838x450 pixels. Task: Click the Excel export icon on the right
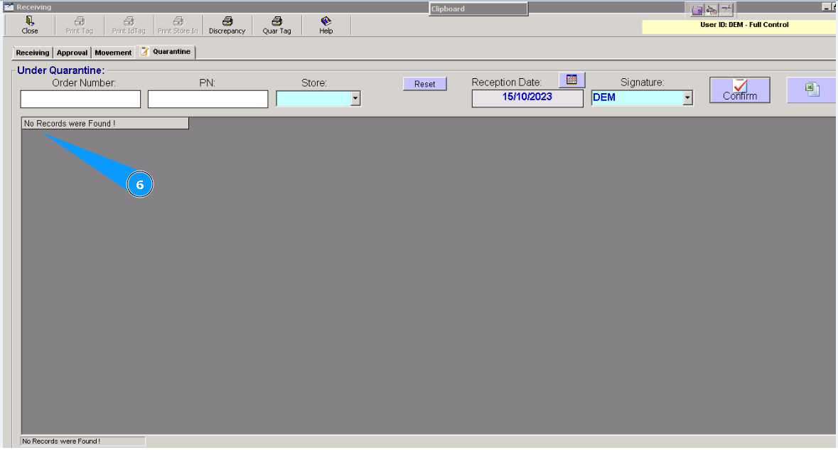click(x=811, y=90)
